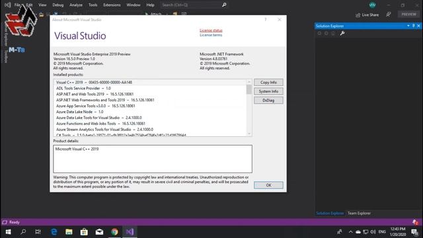423x238 pixels.
Task: Click inside the Product details text box
Action: tap(153, 159)
